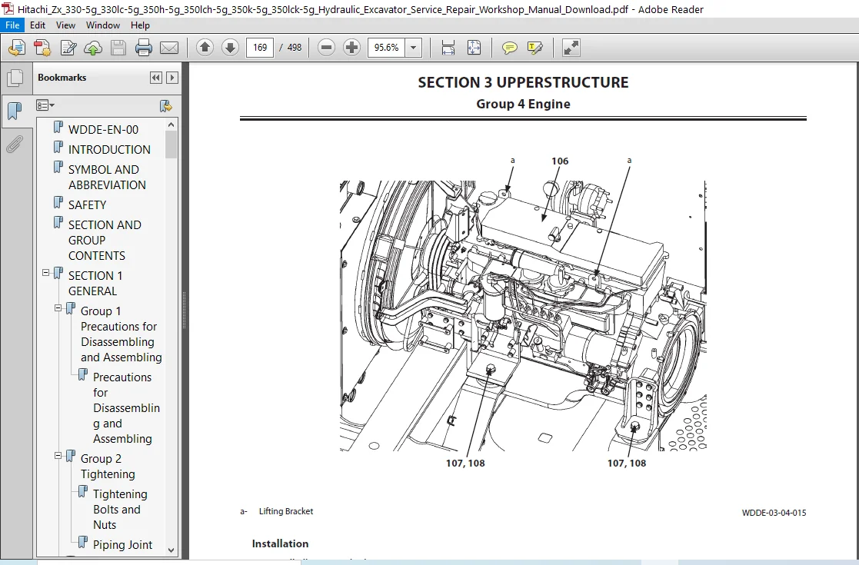Open the SECTION 1 GENERAL bookmark
Screen dimensions: 859x565
click(x=95, y=284)
